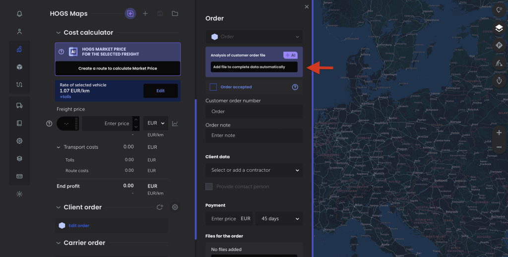Viewport: 508px width, 257px height.
Task: Open user profile icon in sidebar
Action: (x=19, y=31)
